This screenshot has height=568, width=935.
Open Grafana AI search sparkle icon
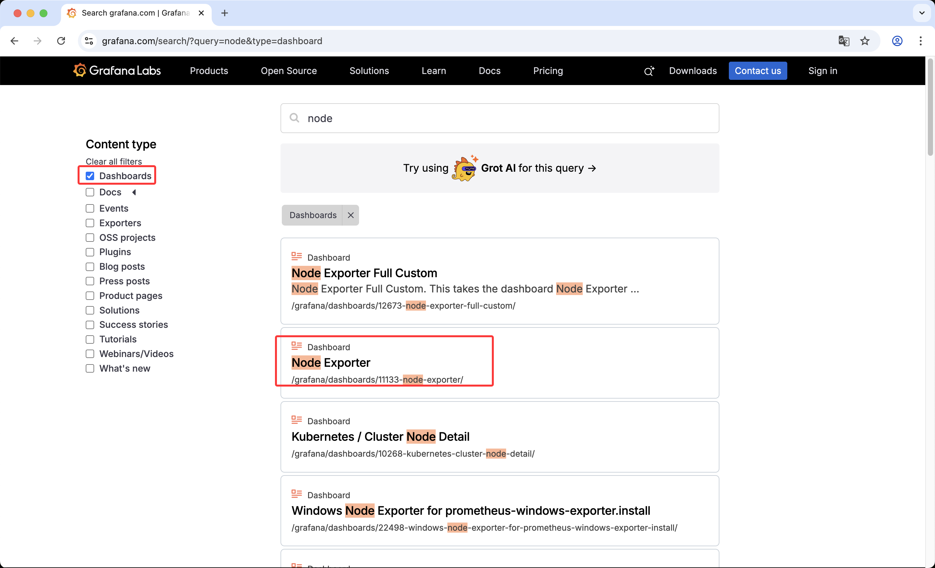(x=649, y=71)
